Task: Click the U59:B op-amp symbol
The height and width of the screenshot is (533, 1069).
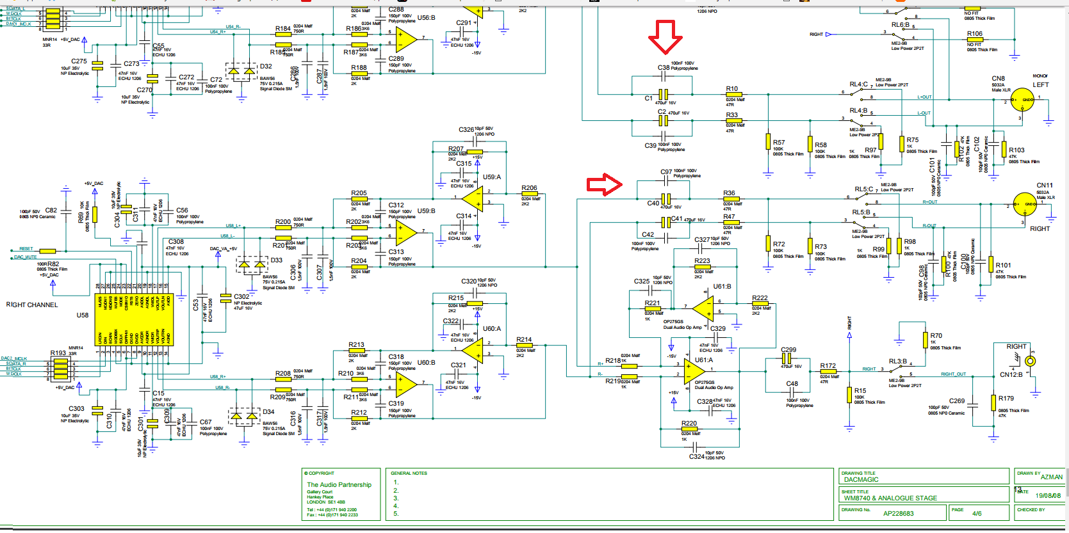Action: pyautogui.click(x=406, y=232)
